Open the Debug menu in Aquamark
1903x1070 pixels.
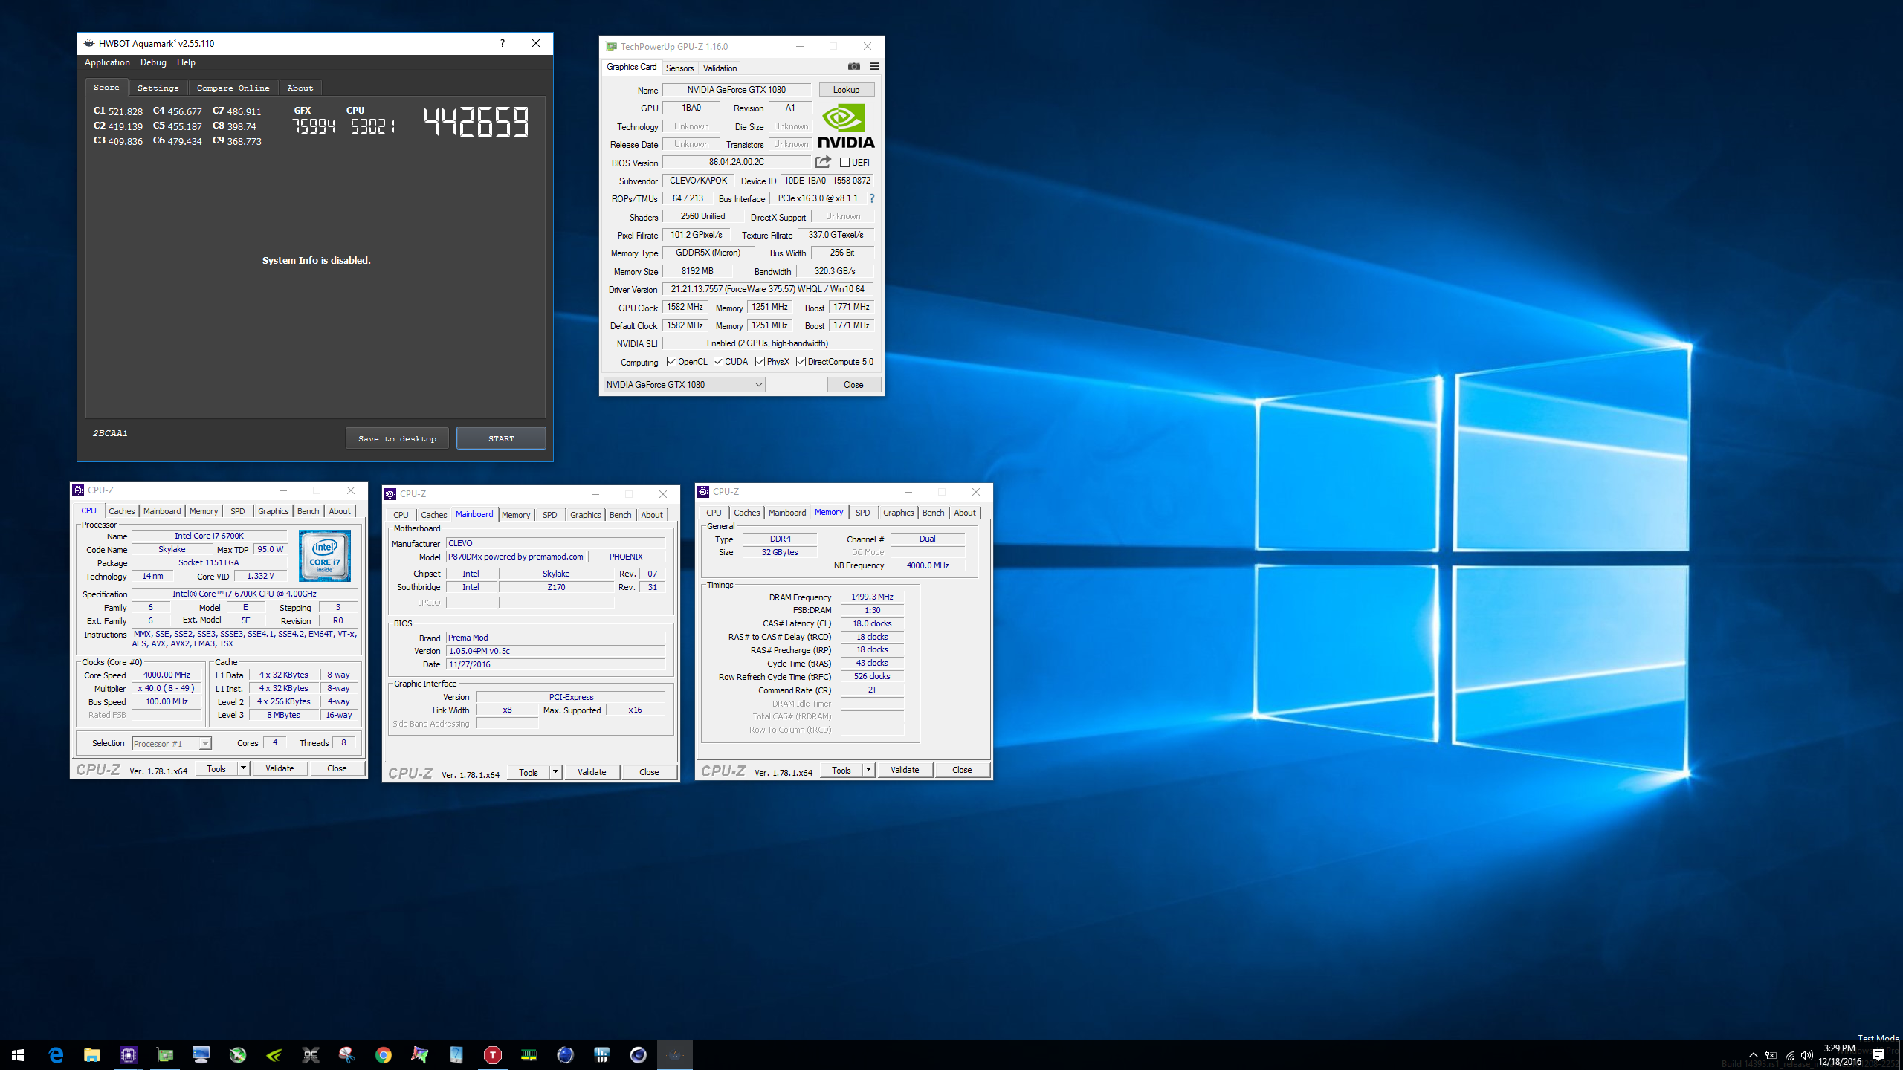click(x=153, y=62)
